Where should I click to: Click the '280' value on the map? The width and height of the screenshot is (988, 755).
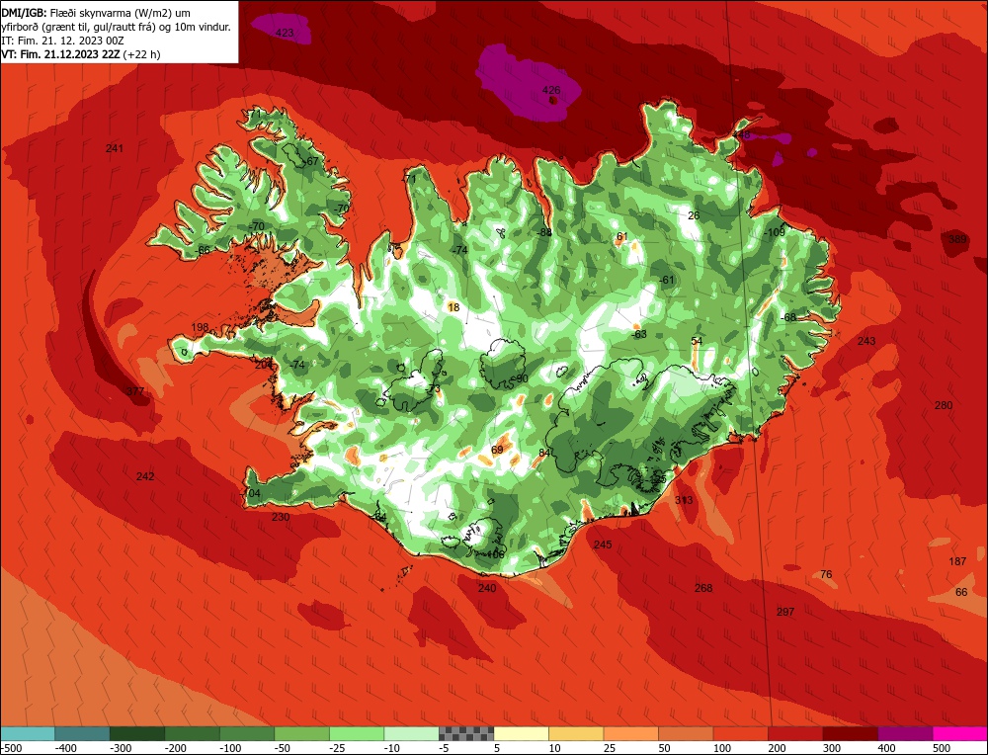click(944, 405)
